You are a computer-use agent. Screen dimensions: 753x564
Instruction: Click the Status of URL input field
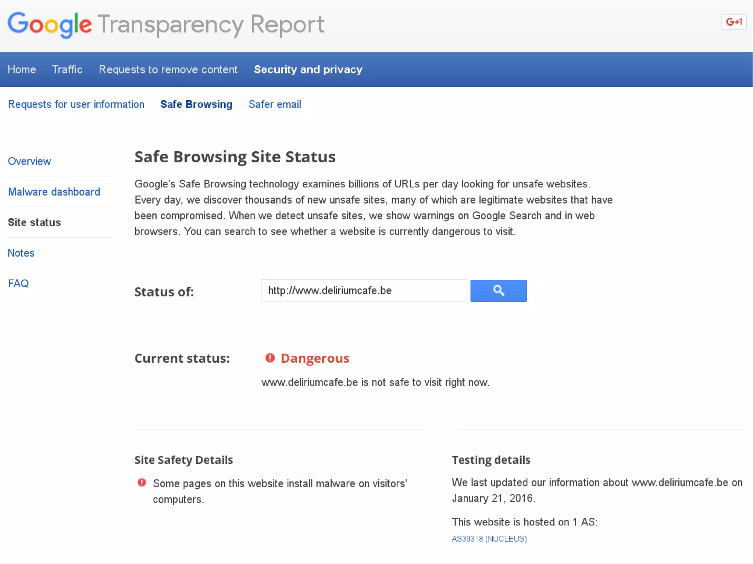pos(364,290)
